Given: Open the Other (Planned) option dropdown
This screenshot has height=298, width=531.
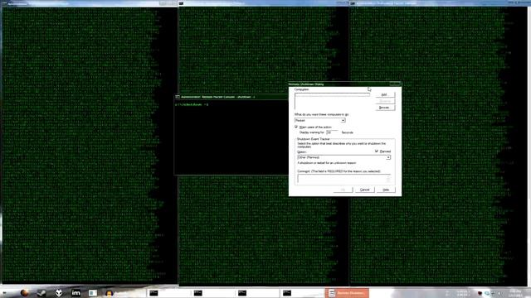Looking at the screenshot, I should 344,157.
